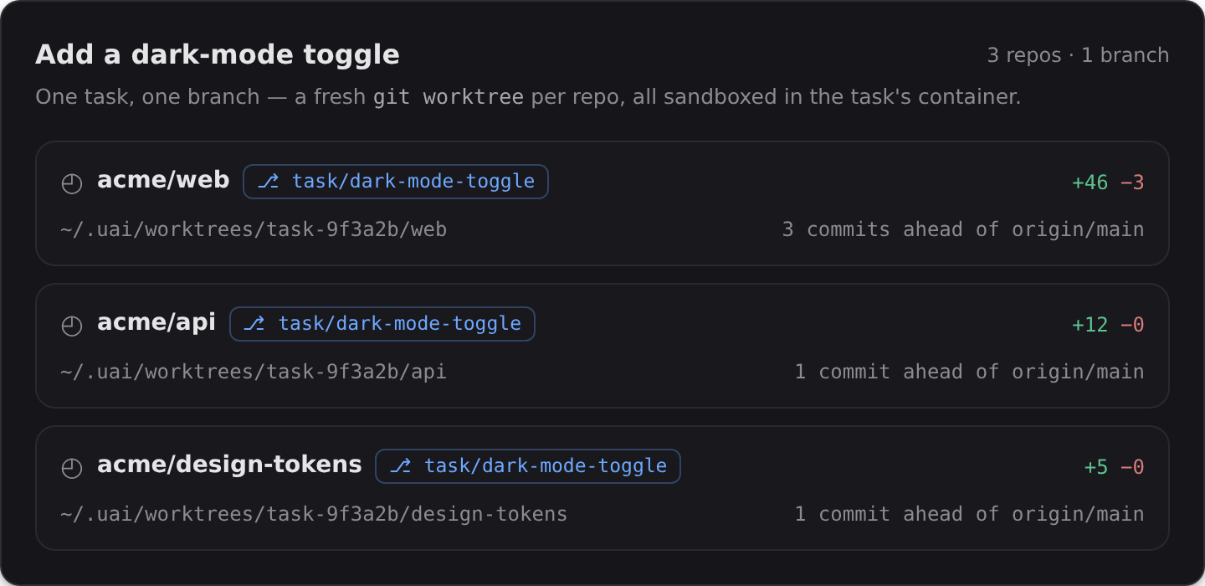Image resolution: width=1205 pixels, height=586 pixels.
Task: Click task/dark-mode-toggle label in acme/web row
Action: pyautogui.click(x=413, y=182)
